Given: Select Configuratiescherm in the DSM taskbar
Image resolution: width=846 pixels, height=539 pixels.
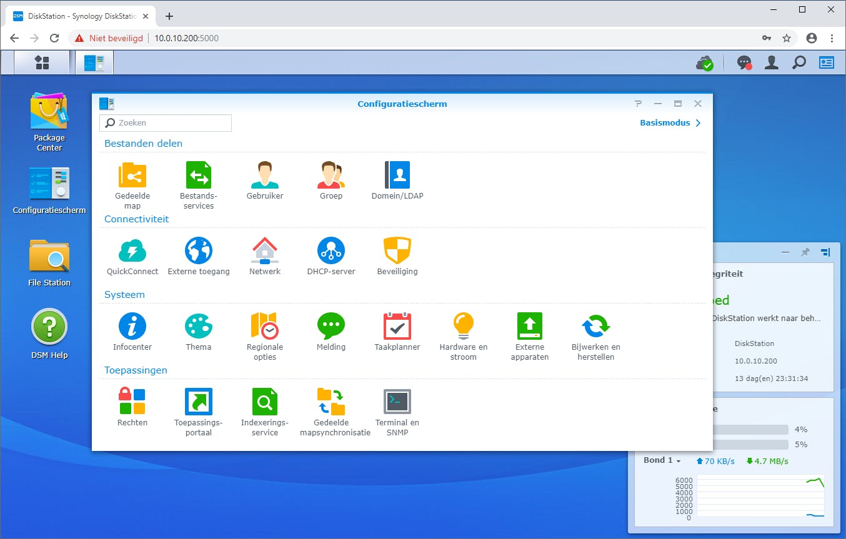Looking at the screenshot, I should [94, 62].
